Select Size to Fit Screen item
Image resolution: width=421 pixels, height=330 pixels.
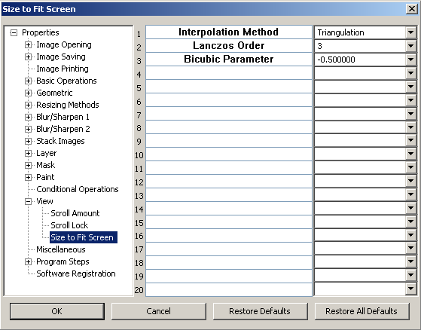click(x=84, y=237)
